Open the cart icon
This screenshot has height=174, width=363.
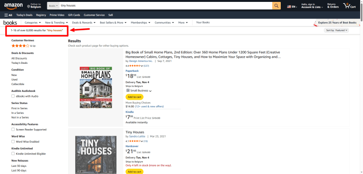point(350,6)
